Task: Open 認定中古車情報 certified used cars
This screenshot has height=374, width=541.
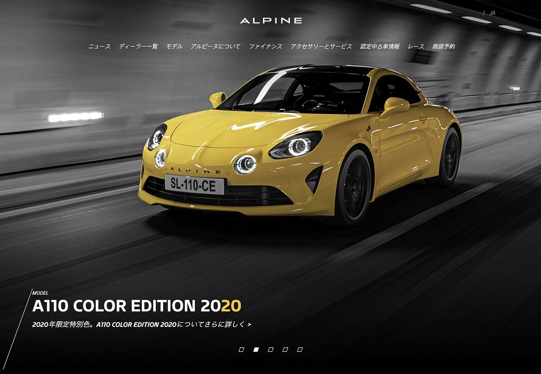Action: (x=380, y=46)
